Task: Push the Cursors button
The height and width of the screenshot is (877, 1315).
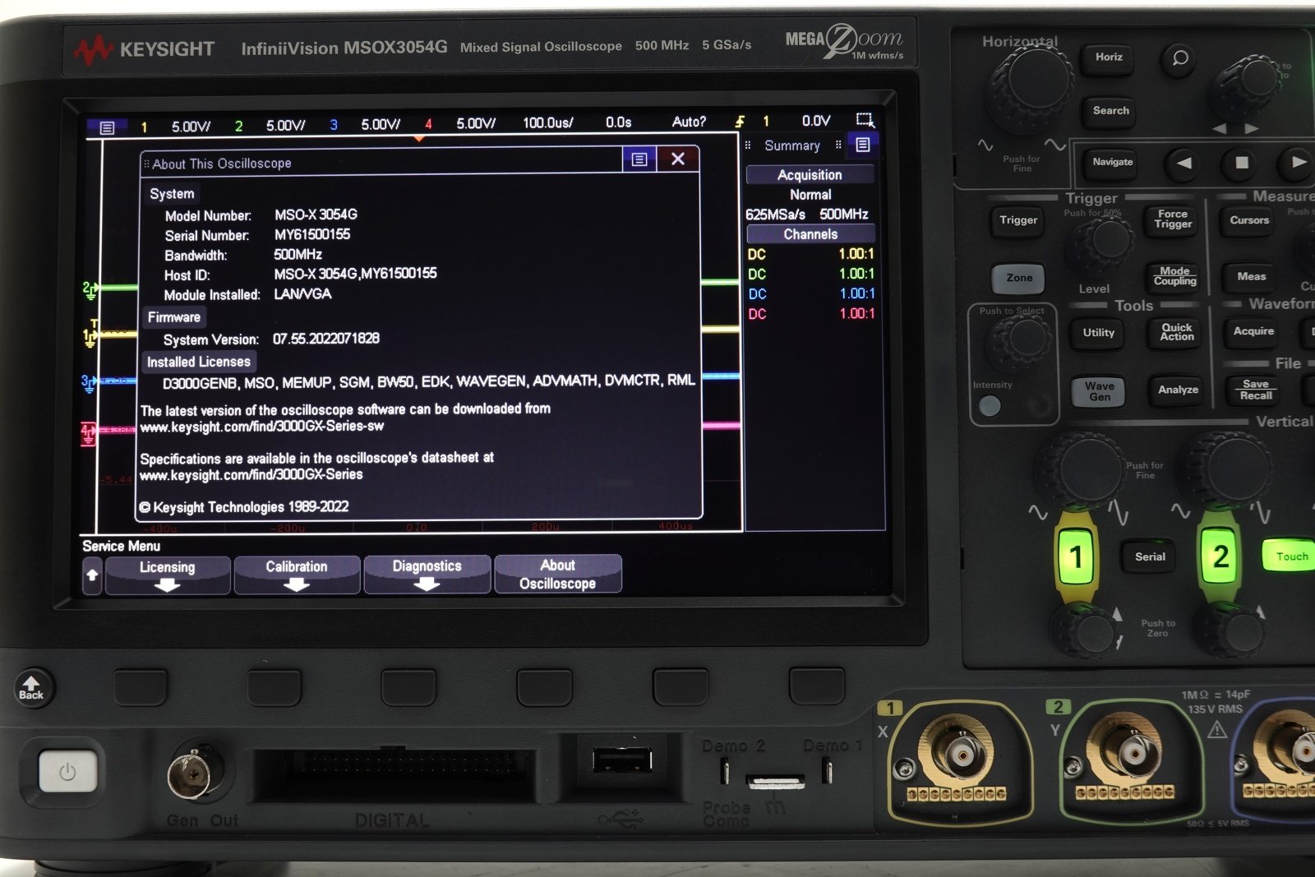Action: [x=1249, y=220]
